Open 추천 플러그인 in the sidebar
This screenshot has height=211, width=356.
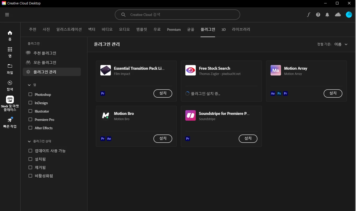coord(52,53)
